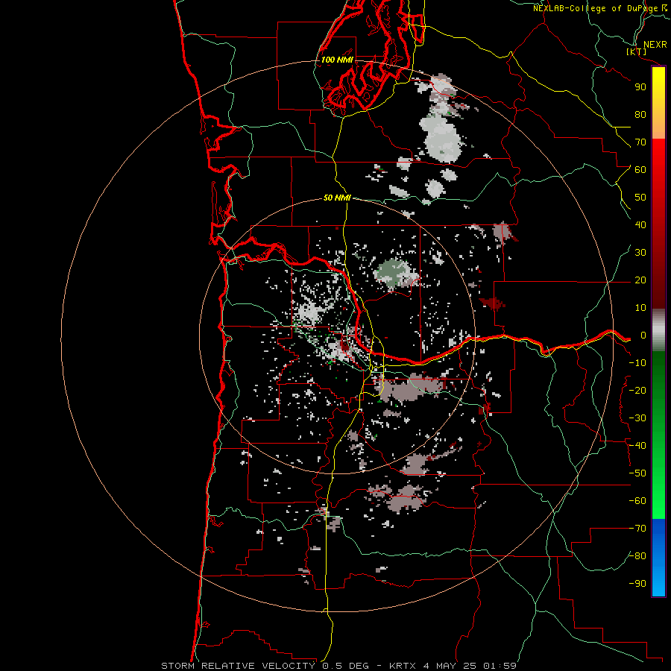671x671 pixels.
Task: Pick the dark blue band of color bar
Action: tap(658, 533)
